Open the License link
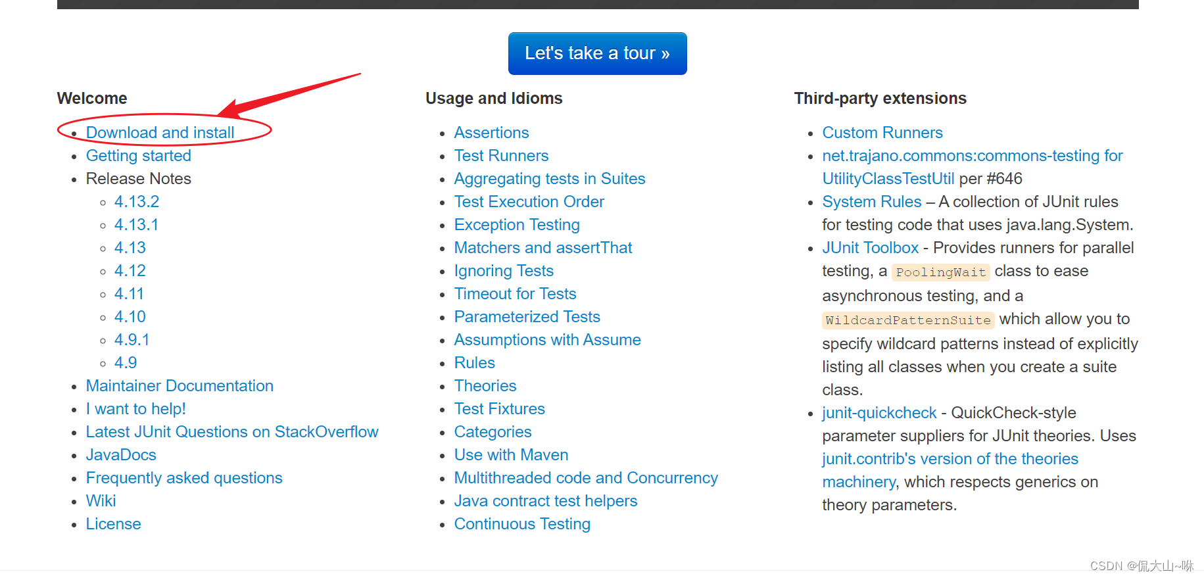The height and width of the screenshot is (578, 1204). pos(114,524)
